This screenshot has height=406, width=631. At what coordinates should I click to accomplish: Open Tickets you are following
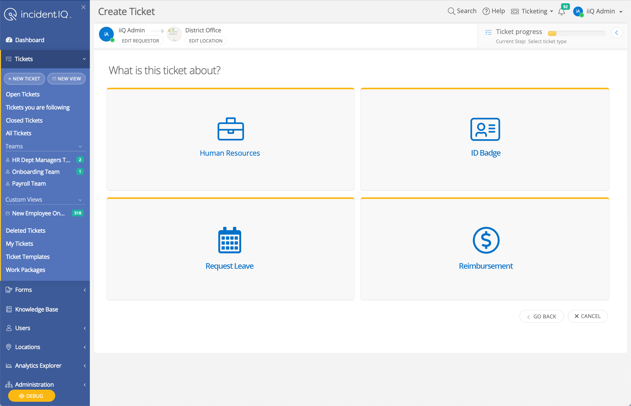coord(38,107)
